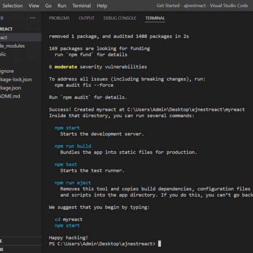Viewport: 253px width, 253px height.
Task: Open Explorer more actions ellipsis
Action: pos(33,18)
